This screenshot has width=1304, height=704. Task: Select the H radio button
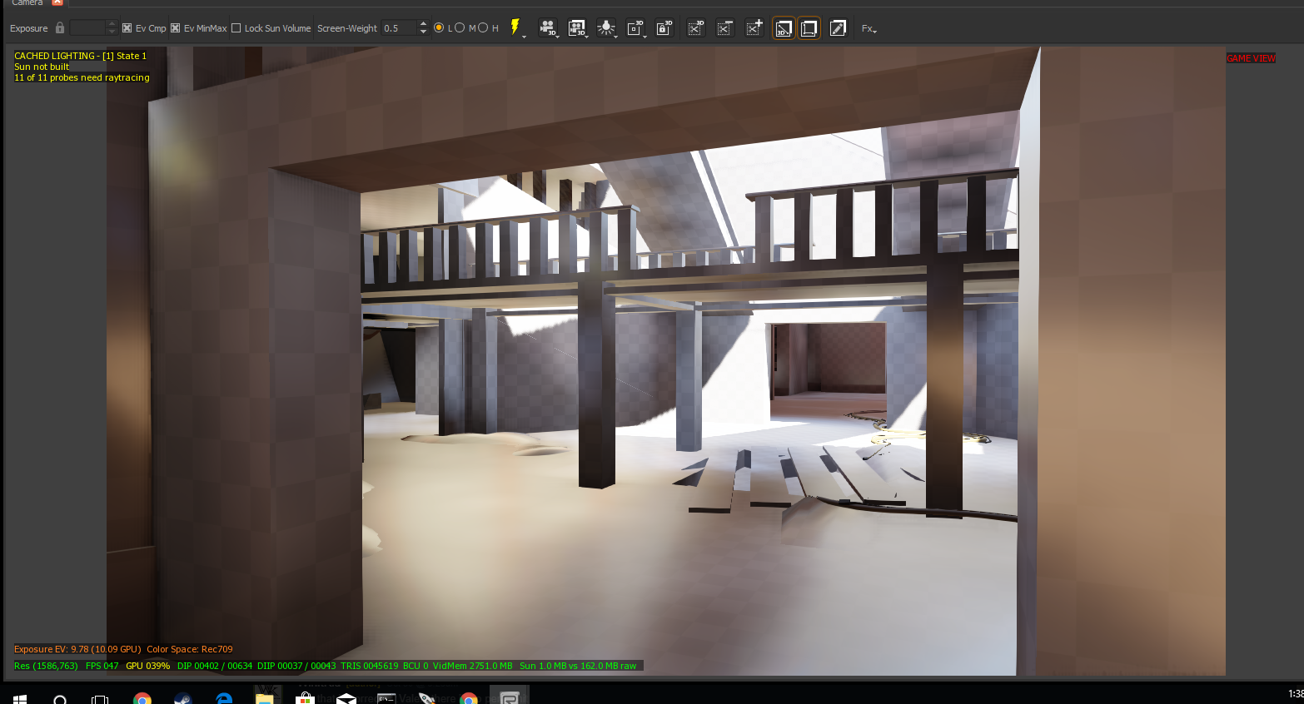point(483,28)
